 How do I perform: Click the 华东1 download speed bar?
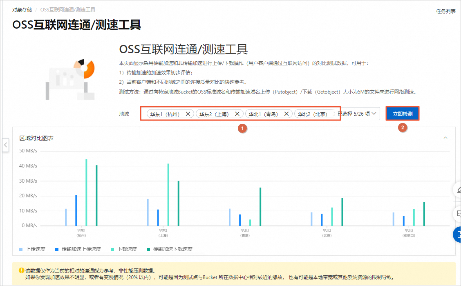pyautogui.click(x=87, y=192)
